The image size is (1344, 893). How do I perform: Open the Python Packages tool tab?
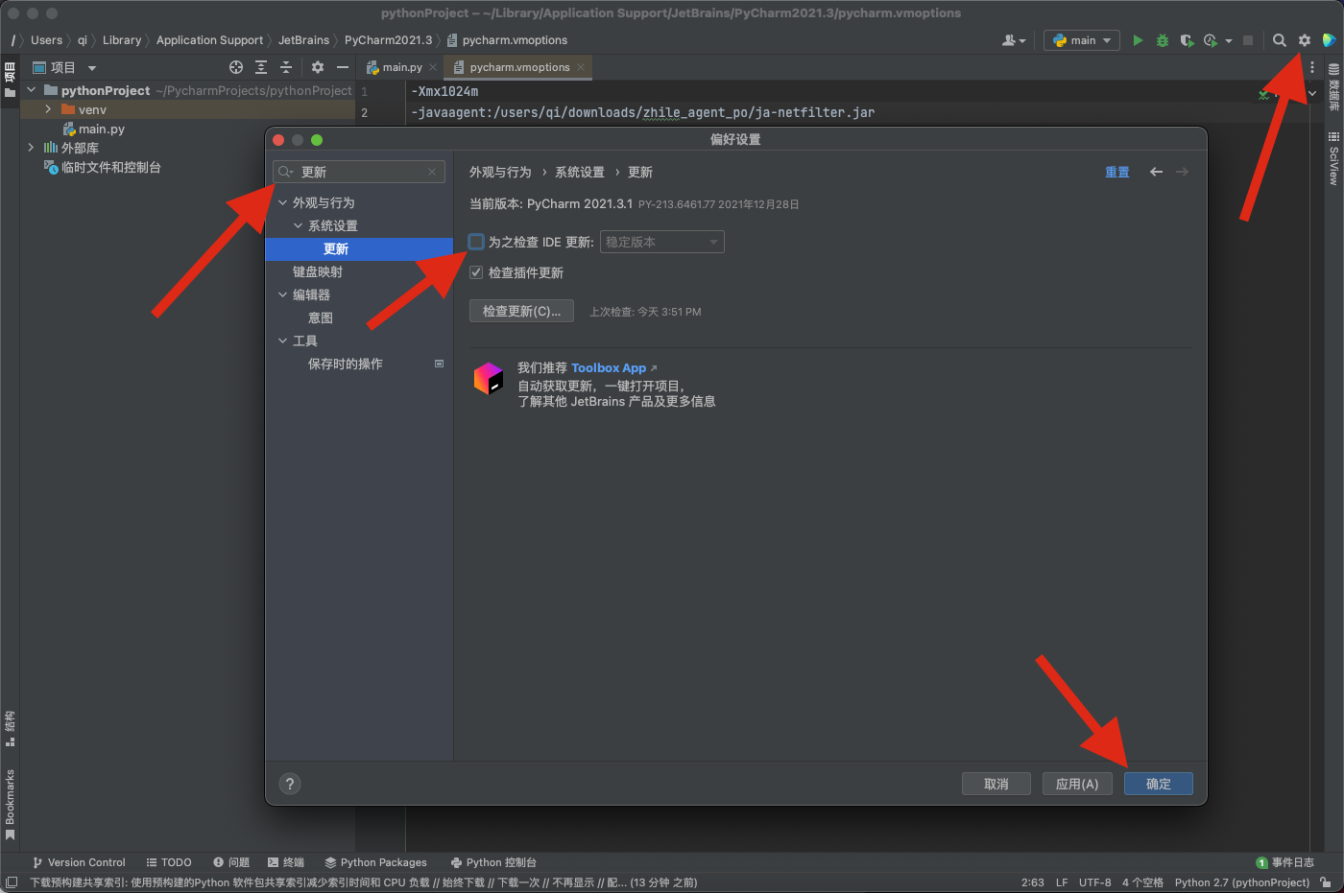click(x=375, y=862)
